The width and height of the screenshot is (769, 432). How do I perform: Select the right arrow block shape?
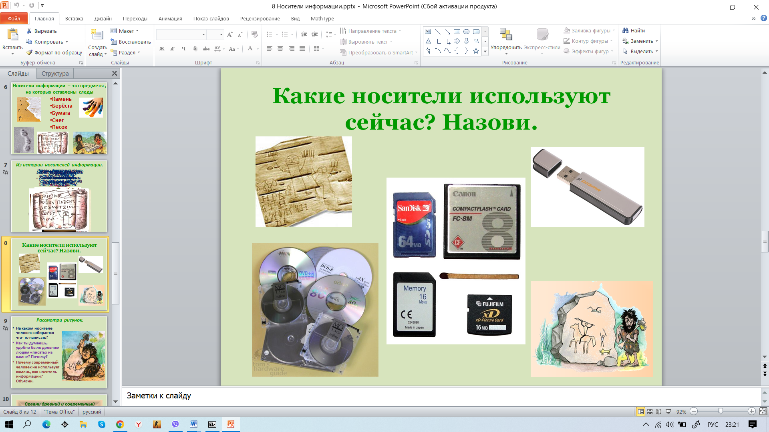(457, 41)
